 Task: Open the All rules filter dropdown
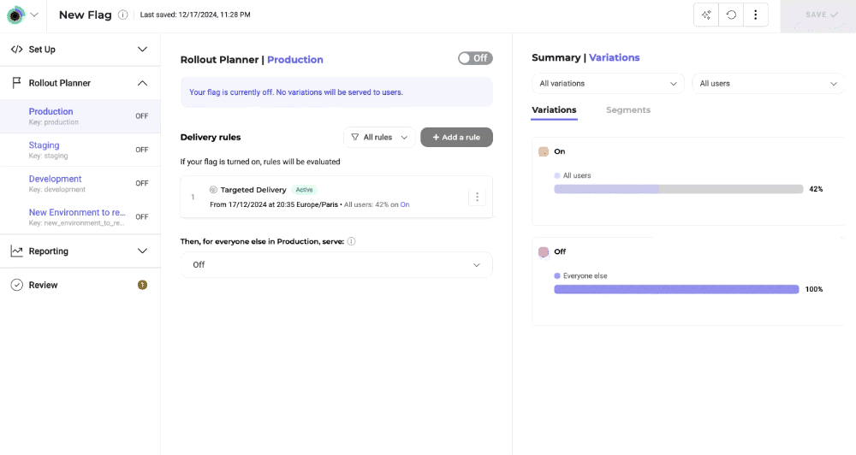(379, 138)
